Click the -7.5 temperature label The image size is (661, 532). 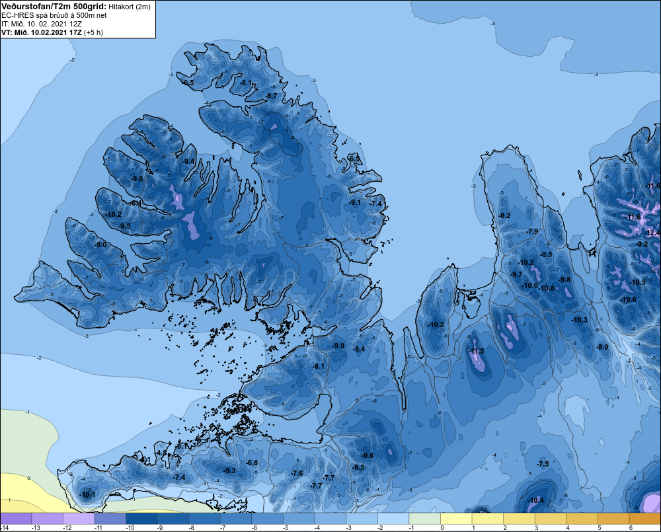pos(543,464)
